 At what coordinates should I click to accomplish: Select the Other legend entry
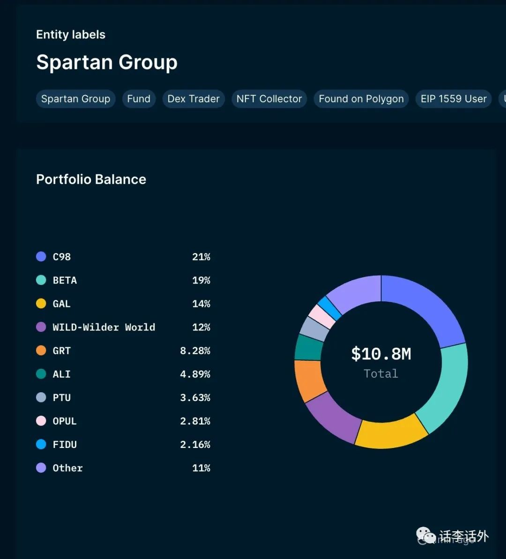tap(123, 468)
